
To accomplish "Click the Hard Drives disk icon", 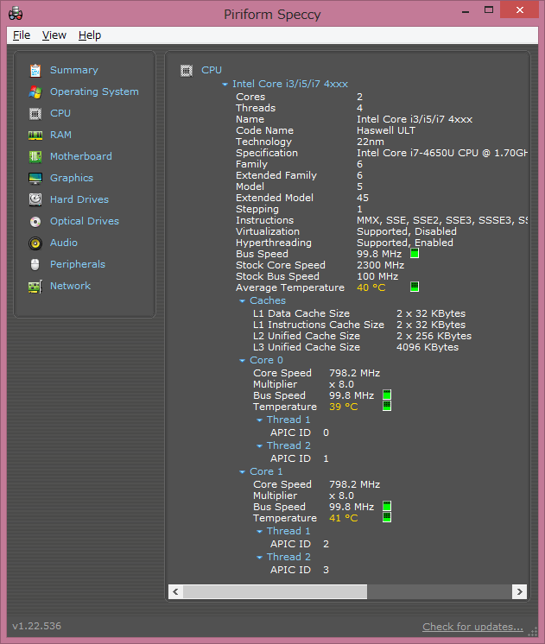I will click(x=35, y=199).
